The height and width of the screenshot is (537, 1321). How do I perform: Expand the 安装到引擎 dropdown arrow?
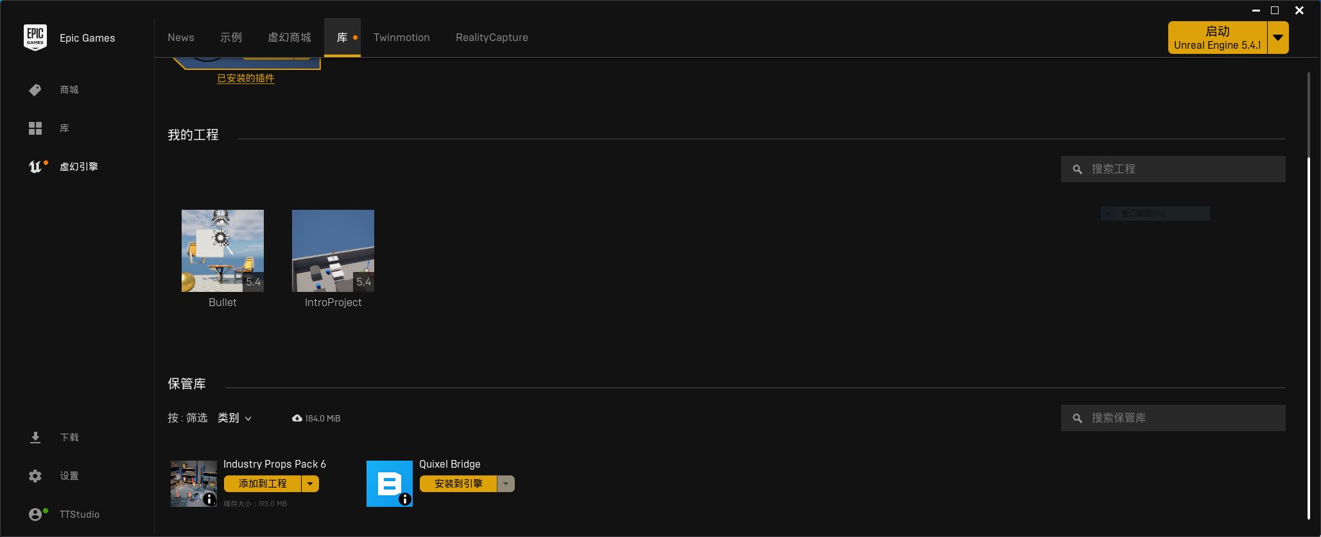coord(506,484)
